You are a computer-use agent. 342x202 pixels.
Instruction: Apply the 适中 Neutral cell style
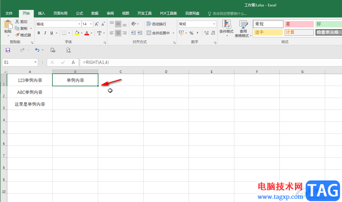tap(268, 32)
